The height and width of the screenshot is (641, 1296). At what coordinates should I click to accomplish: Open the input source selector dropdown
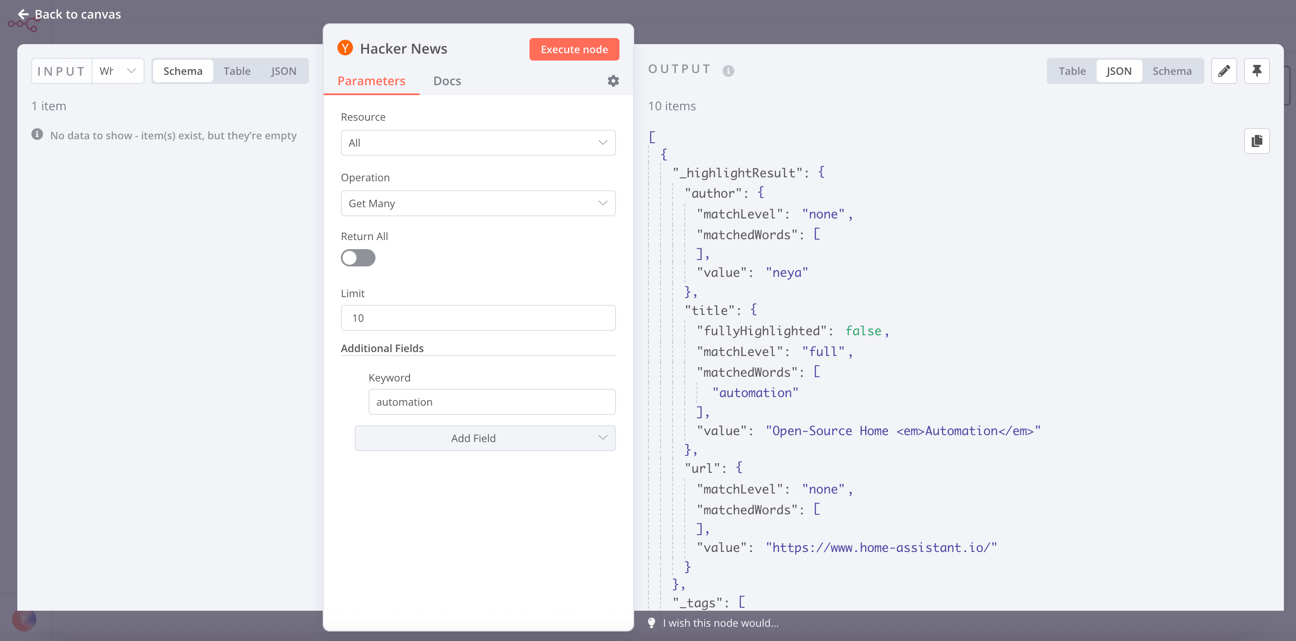(x=118, y=71)
